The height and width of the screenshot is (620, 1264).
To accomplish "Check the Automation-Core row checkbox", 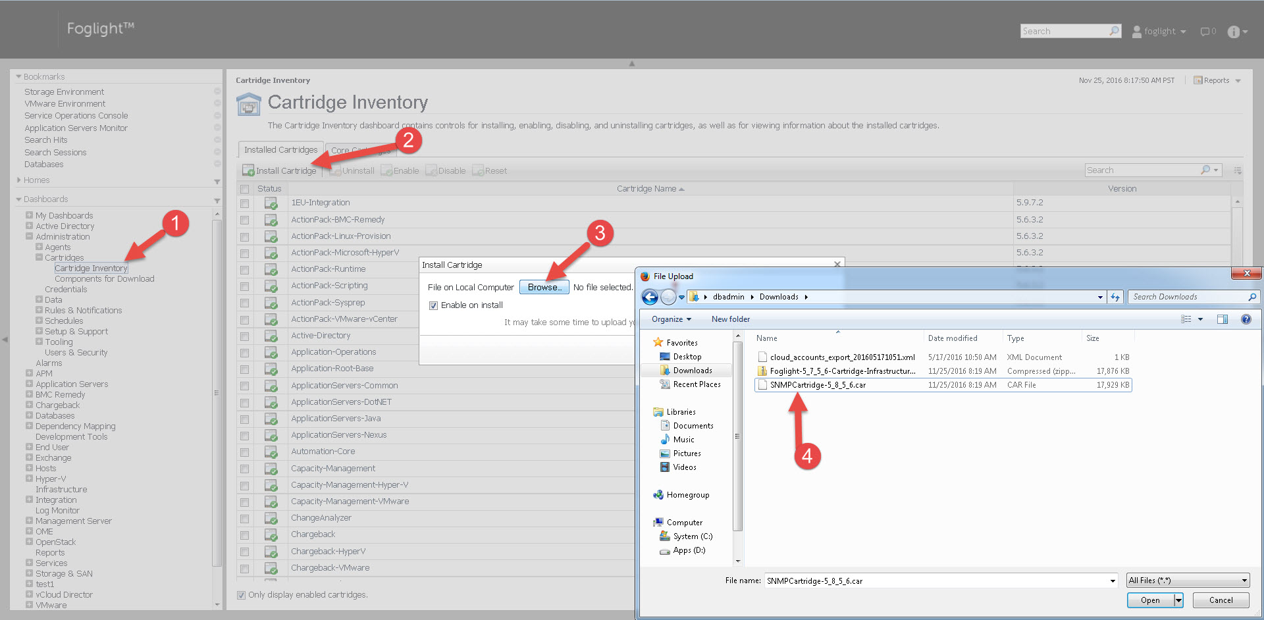I will pos(244,452).
